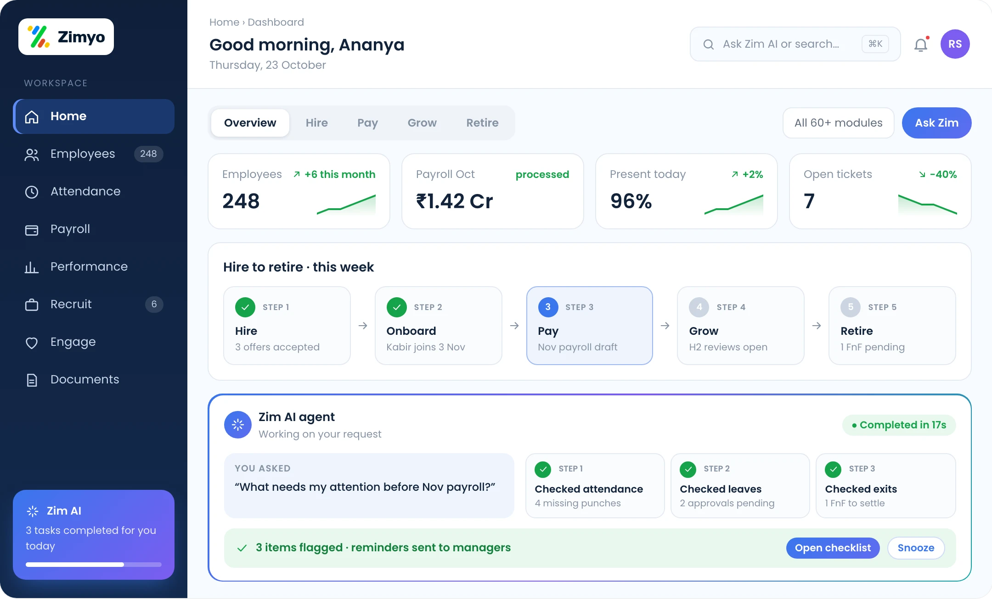
Task: Open the Employees 248 stat card
Action: [x=299, y=191]
